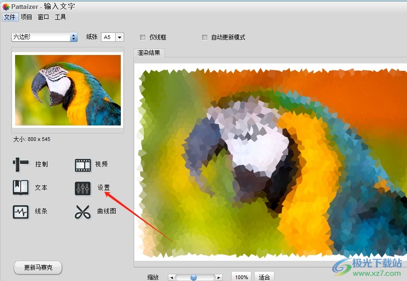Click the 100% zoom button
Viewport: 407px width, 281px height.
tap(242, 277)
